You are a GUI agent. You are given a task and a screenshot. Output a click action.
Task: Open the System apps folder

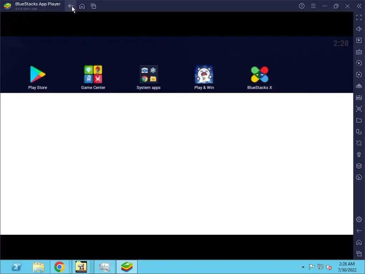pyautogui.click(x=149, y=77)
